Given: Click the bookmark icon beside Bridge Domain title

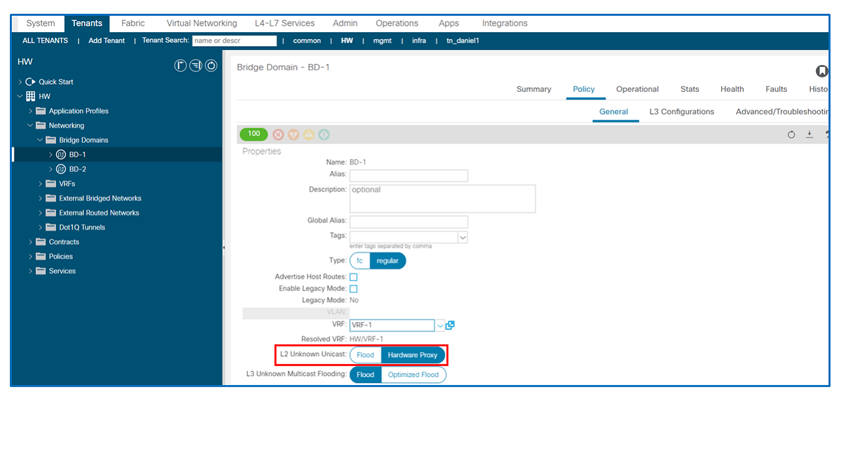Looking at the screenshot, I should [821, 71].
